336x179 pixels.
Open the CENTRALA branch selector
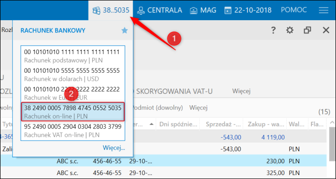160,10
